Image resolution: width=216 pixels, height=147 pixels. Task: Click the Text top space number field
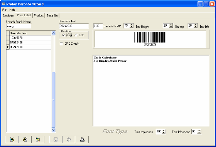pyautogui.click(x=159, y=132)
